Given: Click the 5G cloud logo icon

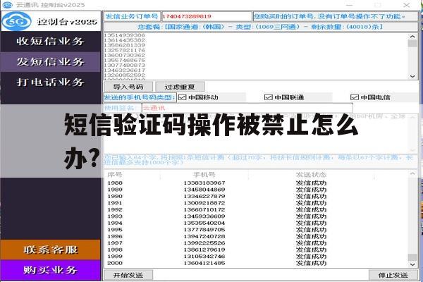Looking at the screenshot, I should (x=17, y=21).
